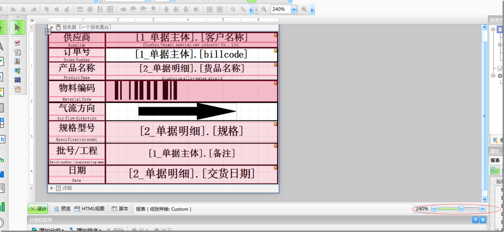Image resolution: width=504 pixels, height=232 pixels.
Task: Click align vertical middle toolbar icon
Action: point(57,10)
